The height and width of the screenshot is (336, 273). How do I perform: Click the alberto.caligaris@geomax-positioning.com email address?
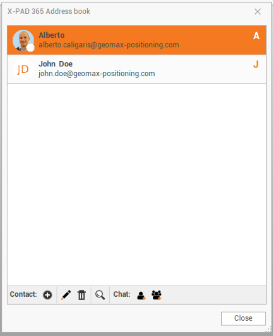pos(109,45)
